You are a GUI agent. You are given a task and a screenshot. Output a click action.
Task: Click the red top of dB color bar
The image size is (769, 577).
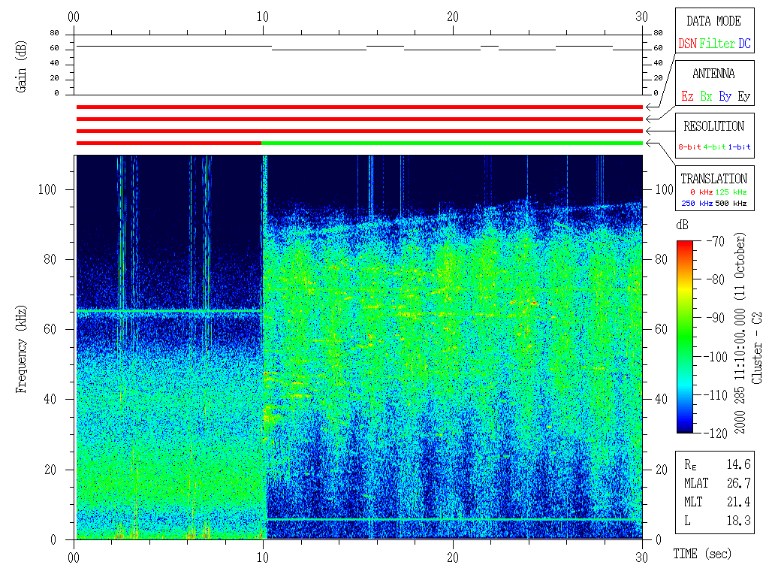point(685,245)
